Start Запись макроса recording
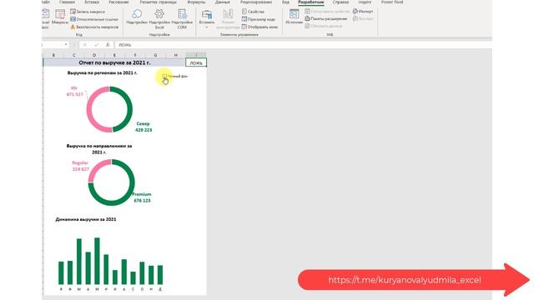534x300 pixels. coord(88,12)
